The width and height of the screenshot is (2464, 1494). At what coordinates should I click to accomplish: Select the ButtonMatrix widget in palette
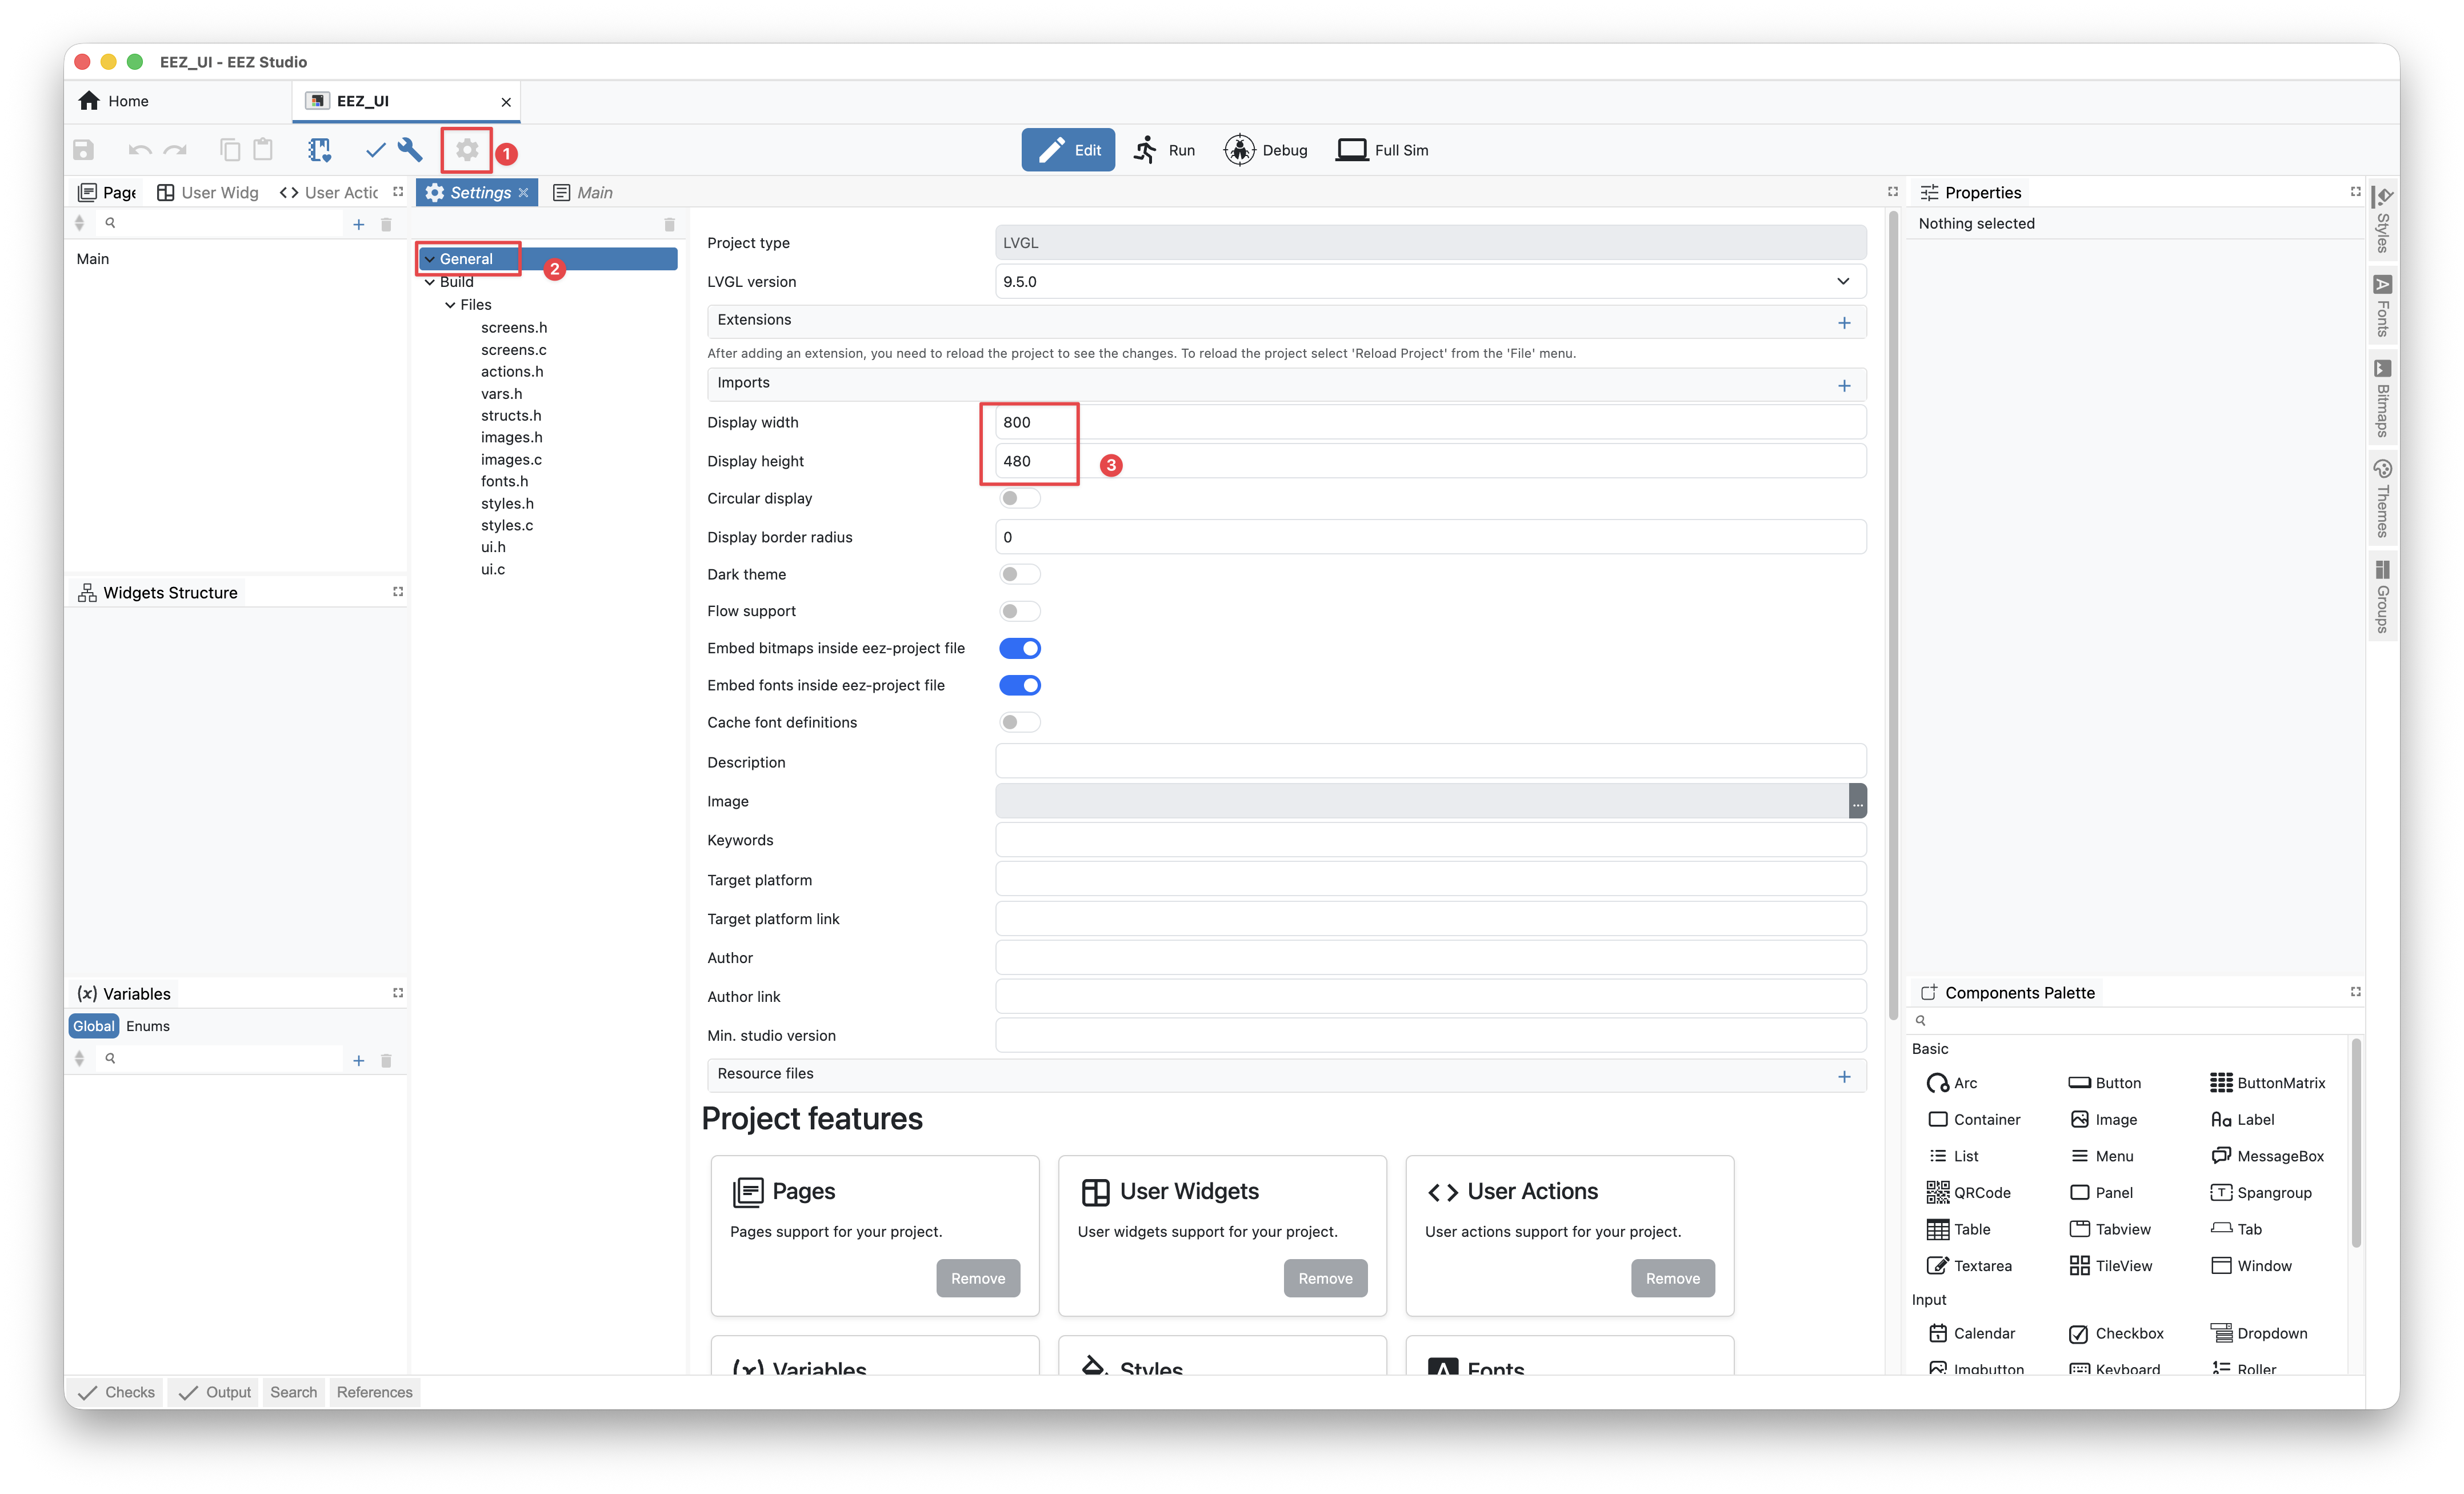[x=2267, y=1083]
